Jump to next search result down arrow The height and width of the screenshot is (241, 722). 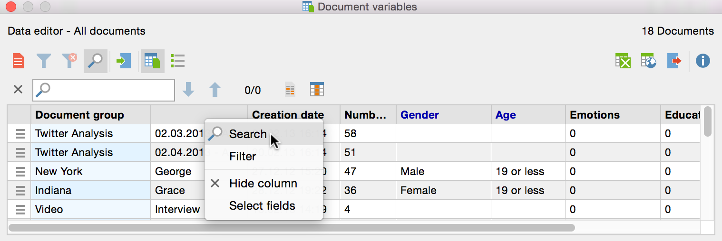(189, 90)
